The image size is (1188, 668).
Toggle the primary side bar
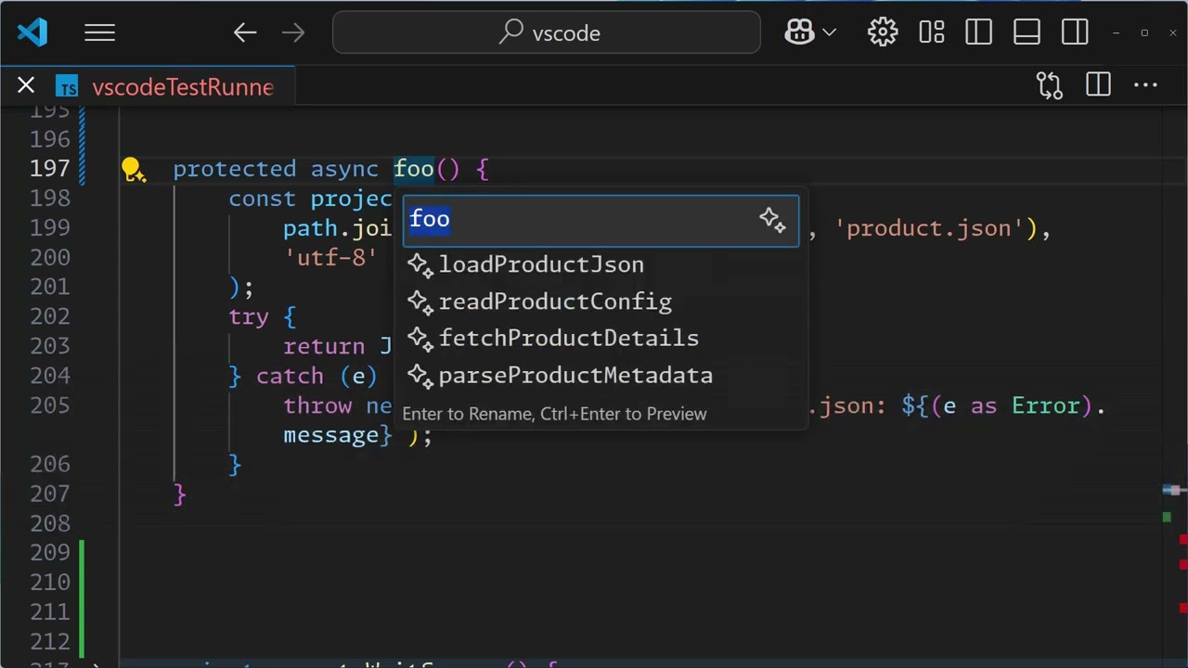click(978, 32)
